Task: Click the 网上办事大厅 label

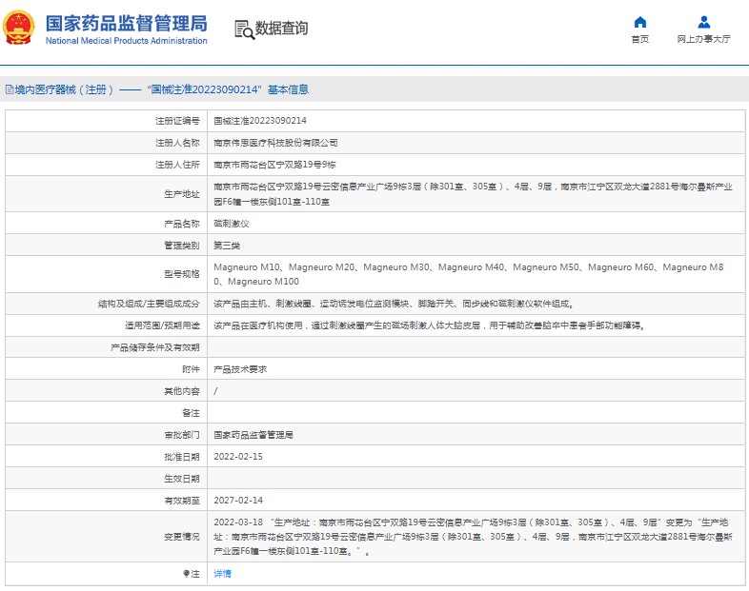Action: [703, 39]
